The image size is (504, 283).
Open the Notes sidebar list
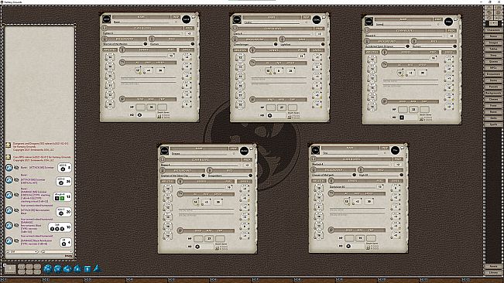(x=493, y=36)
